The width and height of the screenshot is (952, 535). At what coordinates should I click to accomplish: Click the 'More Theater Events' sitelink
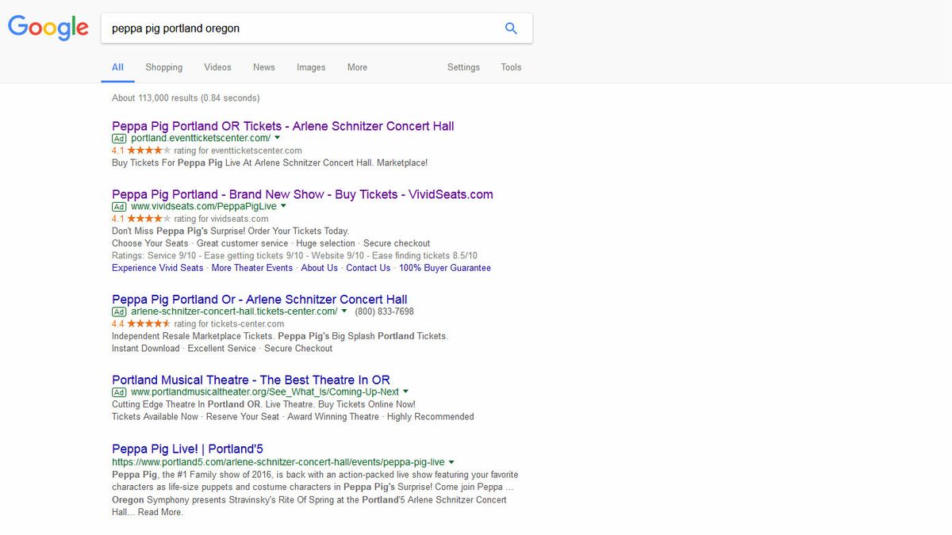251,268
